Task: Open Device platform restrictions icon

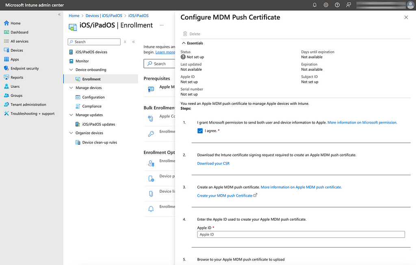Action: (x=151, y=178)
